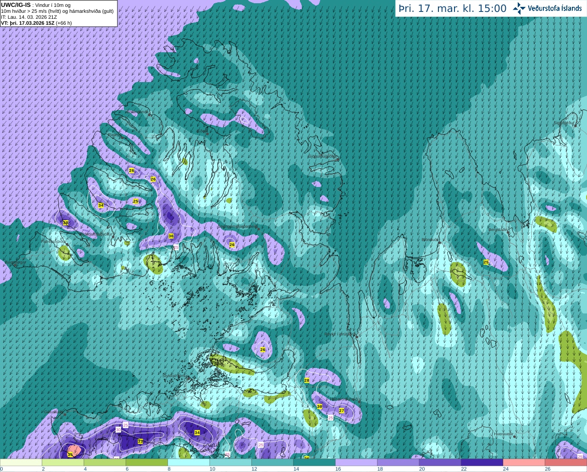Click the Reykir í Hrútafirði station label
The height and width of the screenshot is (472, 587).
340,334
